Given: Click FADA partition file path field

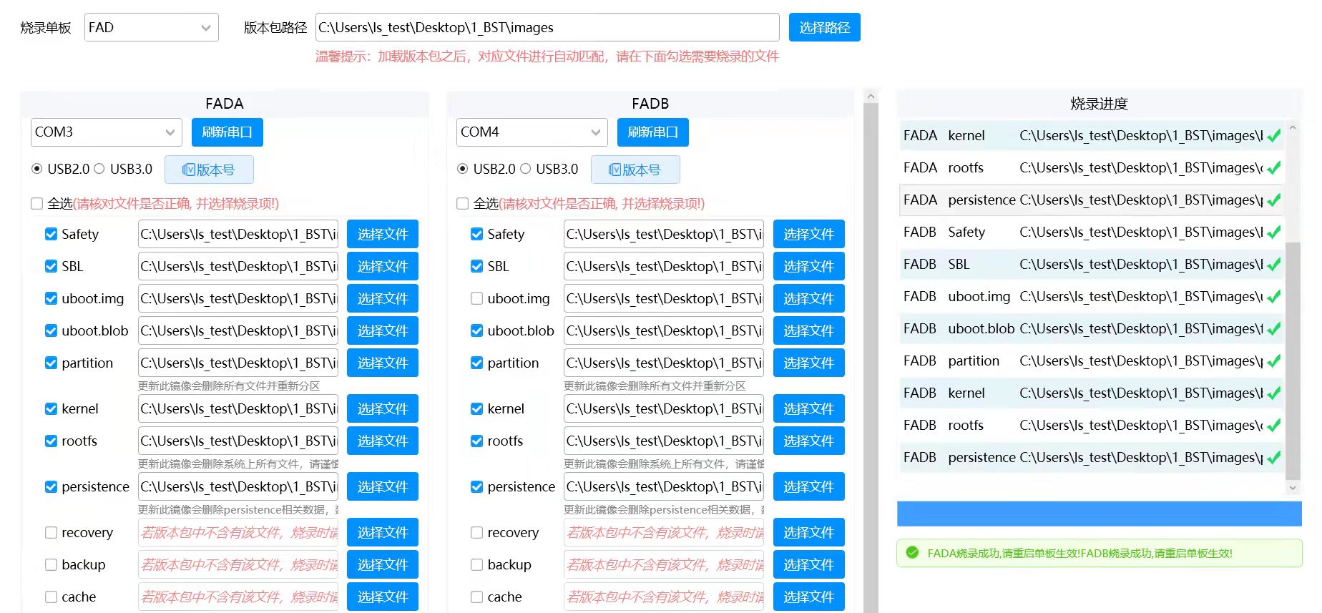Looking at the screenshot, I should pos(238,363).
